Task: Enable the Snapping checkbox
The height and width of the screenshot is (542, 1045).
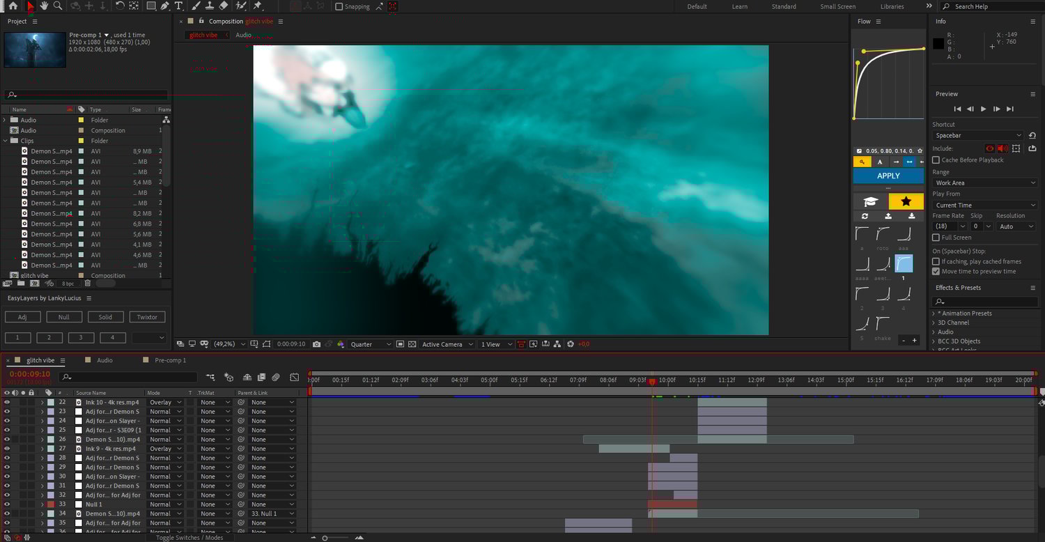Action: (x=339, y=6)
